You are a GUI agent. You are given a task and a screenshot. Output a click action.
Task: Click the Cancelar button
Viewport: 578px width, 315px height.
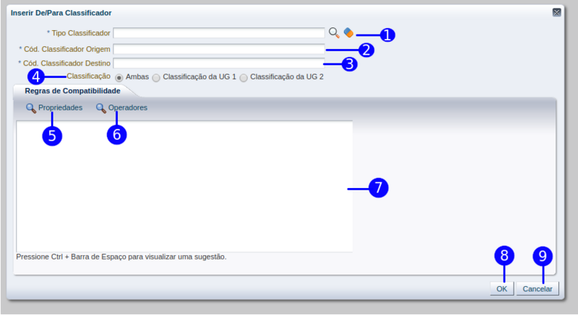click(x=538, y=289)
